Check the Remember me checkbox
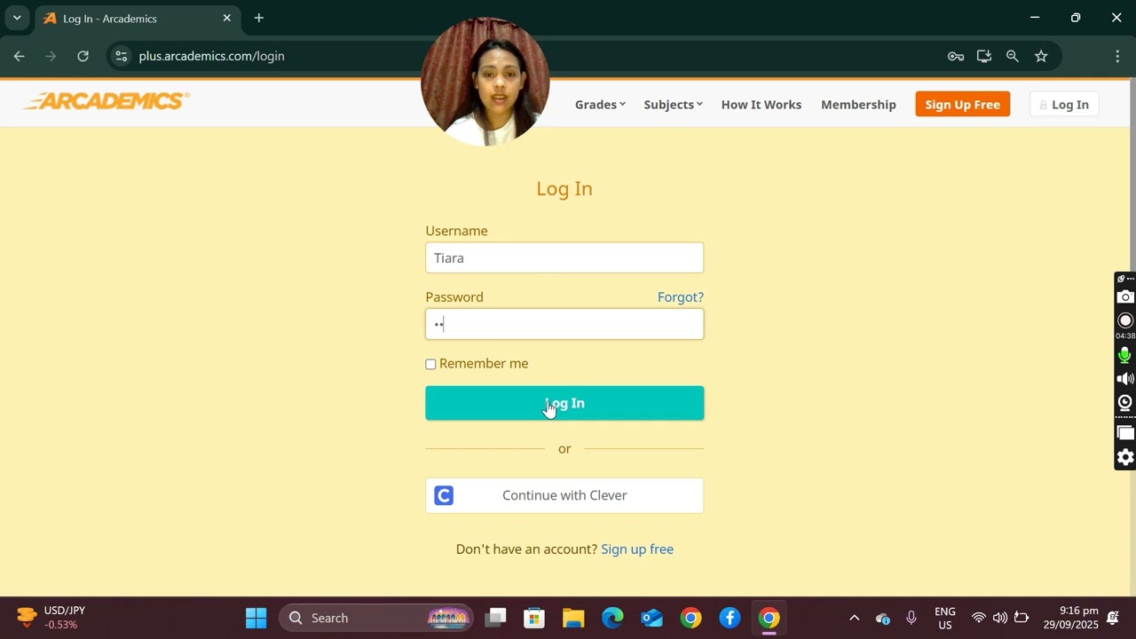 (430, 364)
